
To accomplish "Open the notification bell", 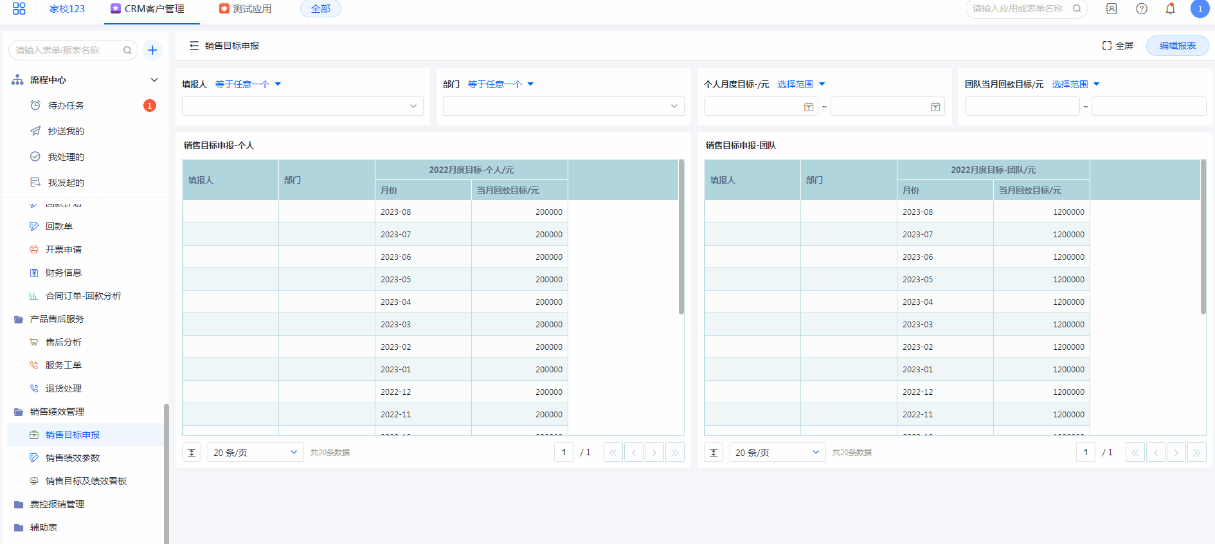I will pos(1170,9).
